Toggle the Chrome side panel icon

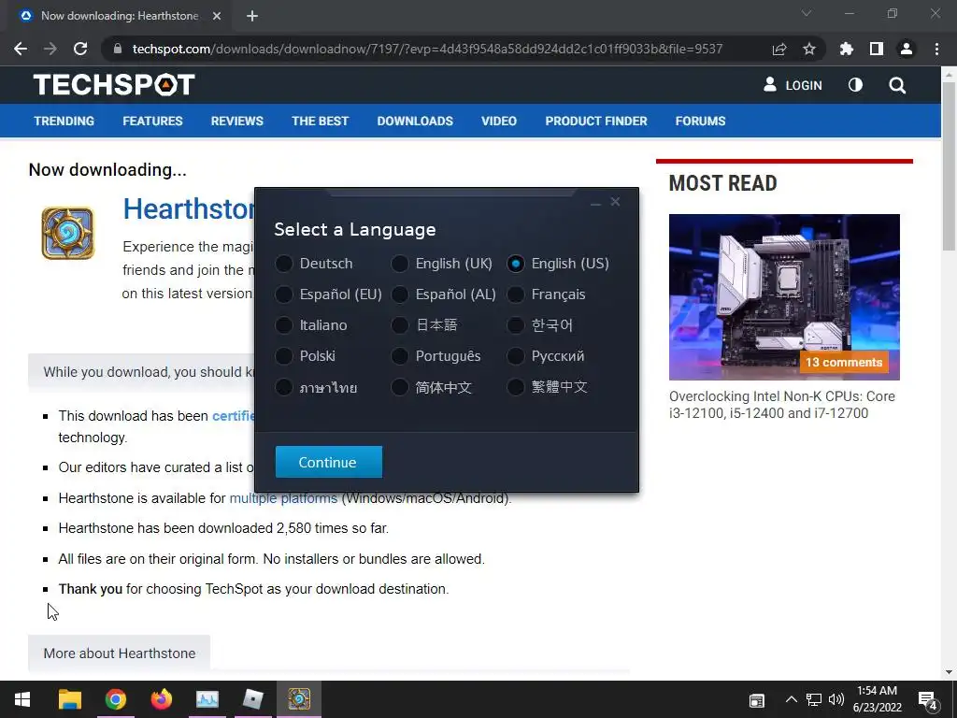[x=877, y=49]
